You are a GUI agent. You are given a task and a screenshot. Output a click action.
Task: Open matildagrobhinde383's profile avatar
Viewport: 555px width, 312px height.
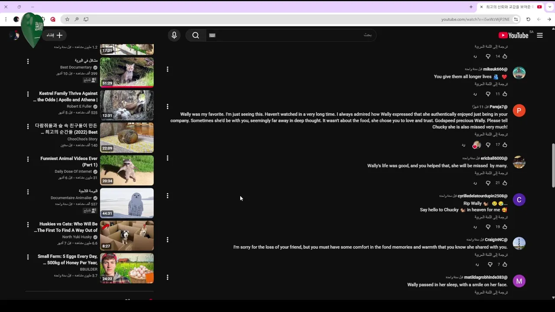[x=519, y=281]
